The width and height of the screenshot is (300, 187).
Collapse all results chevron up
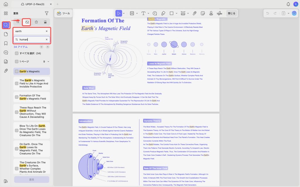tap(48, 47)
